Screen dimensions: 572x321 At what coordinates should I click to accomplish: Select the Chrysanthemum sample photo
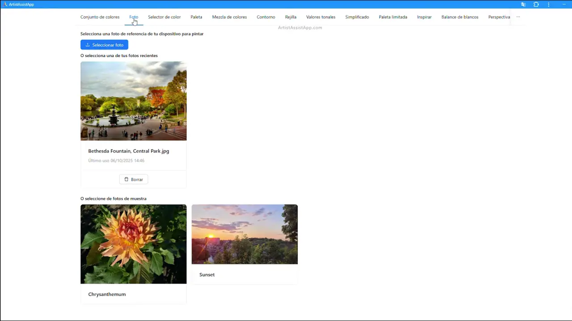pos(133,244)
